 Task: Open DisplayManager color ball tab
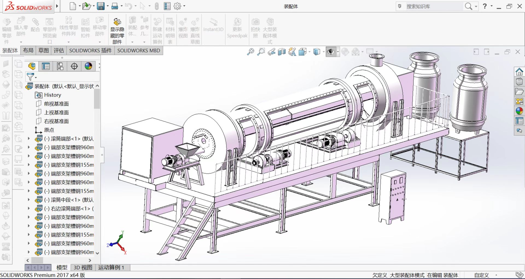pyautogui.click(x=88, y=66)
